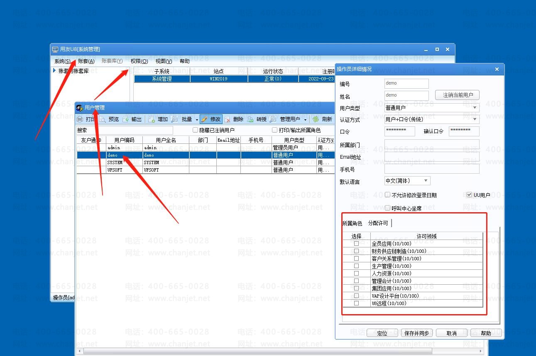Toggle 隐藏已注销用户 checkbox
The width and height of the screenshot is (536, 356).
coord(195,130)
